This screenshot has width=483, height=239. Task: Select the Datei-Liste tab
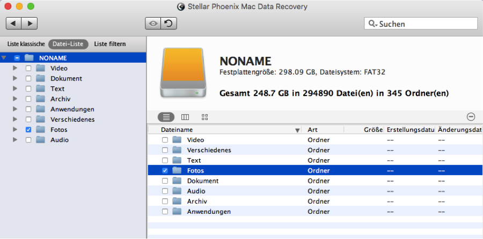coord(68,44)
